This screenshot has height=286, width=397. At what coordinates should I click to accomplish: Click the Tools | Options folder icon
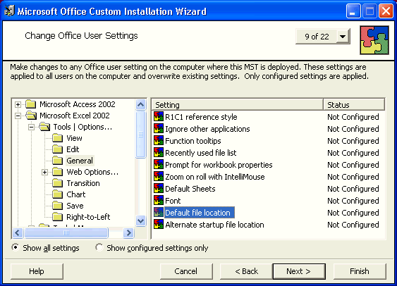click(x=44, y=126)
